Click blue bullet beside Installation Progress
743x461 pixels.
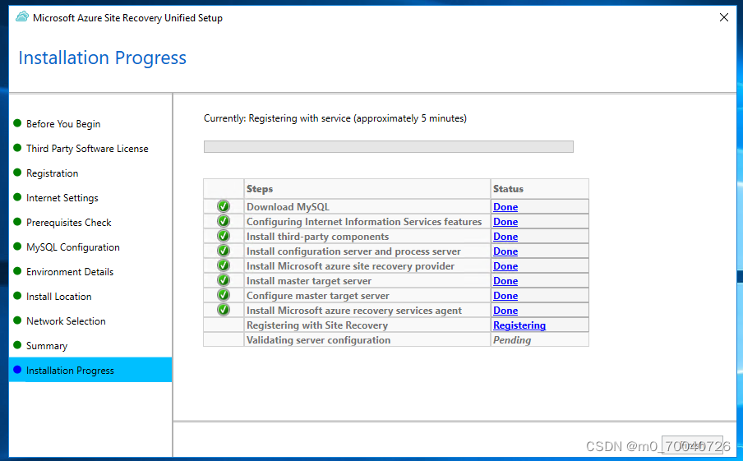(17, 370)
